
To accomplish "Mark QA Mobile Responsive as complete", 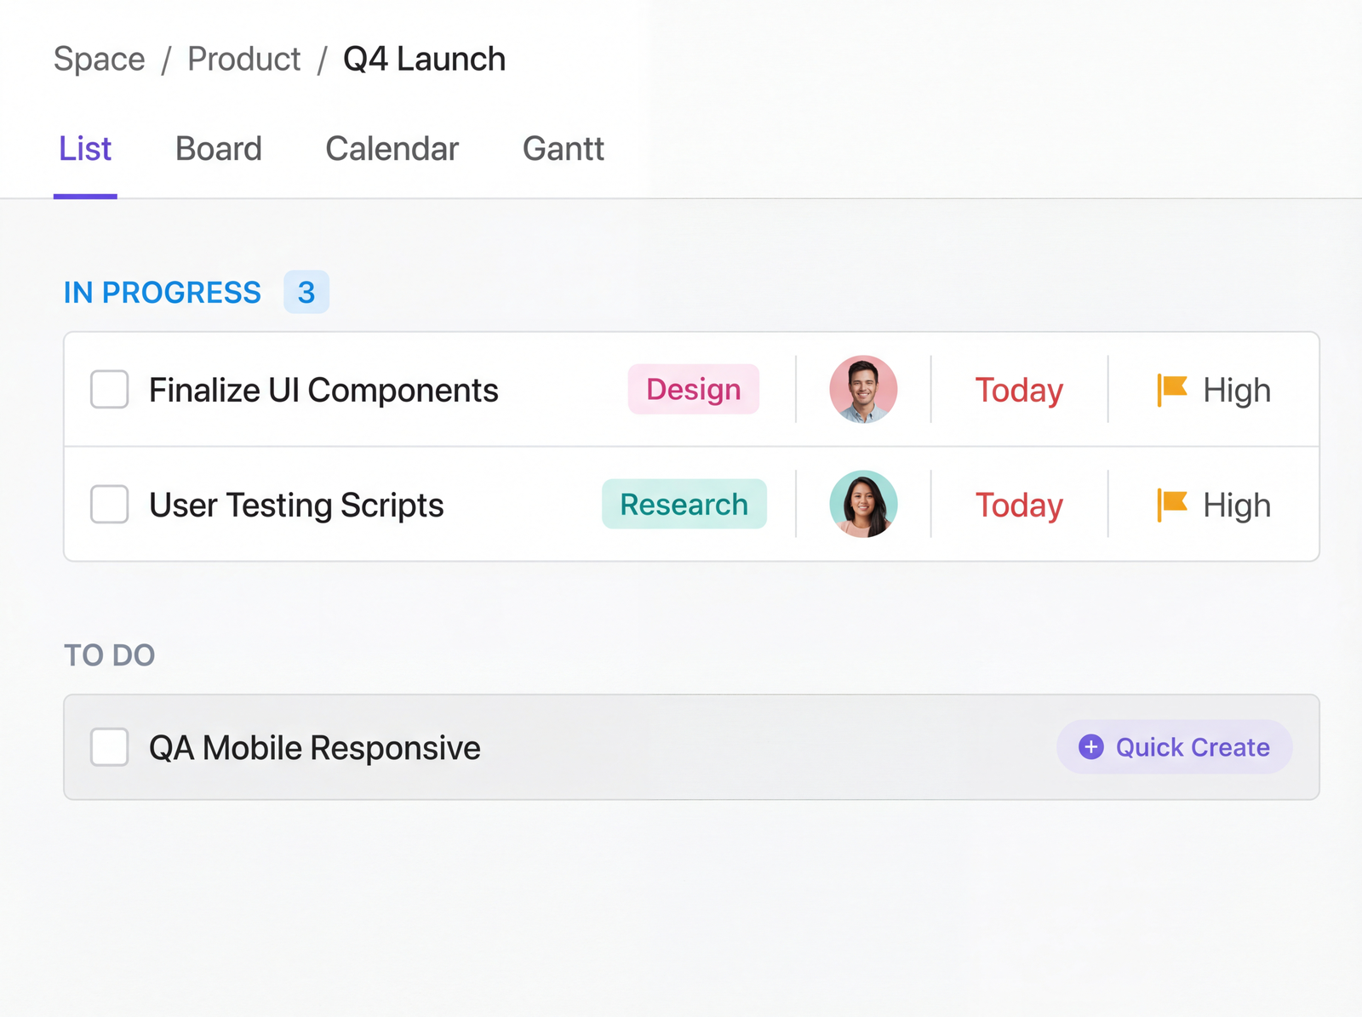I will [110, 747].
